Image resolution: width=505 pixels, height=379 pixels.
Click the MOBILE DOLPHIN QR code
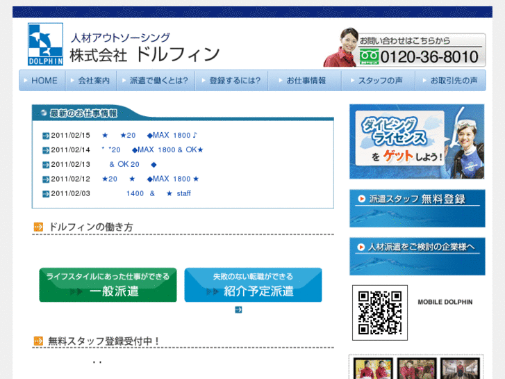click(380, 312)
